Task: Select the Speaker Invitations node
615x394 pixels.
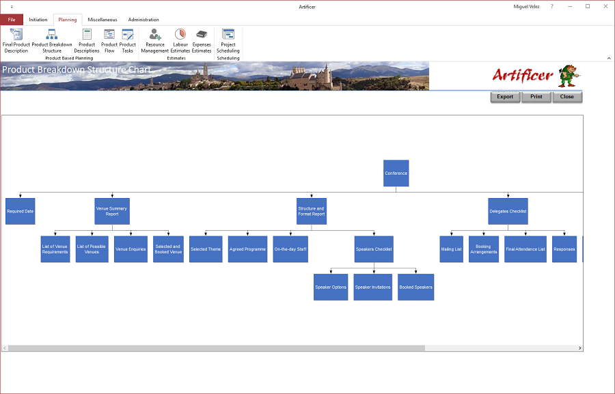Action: 373,287
